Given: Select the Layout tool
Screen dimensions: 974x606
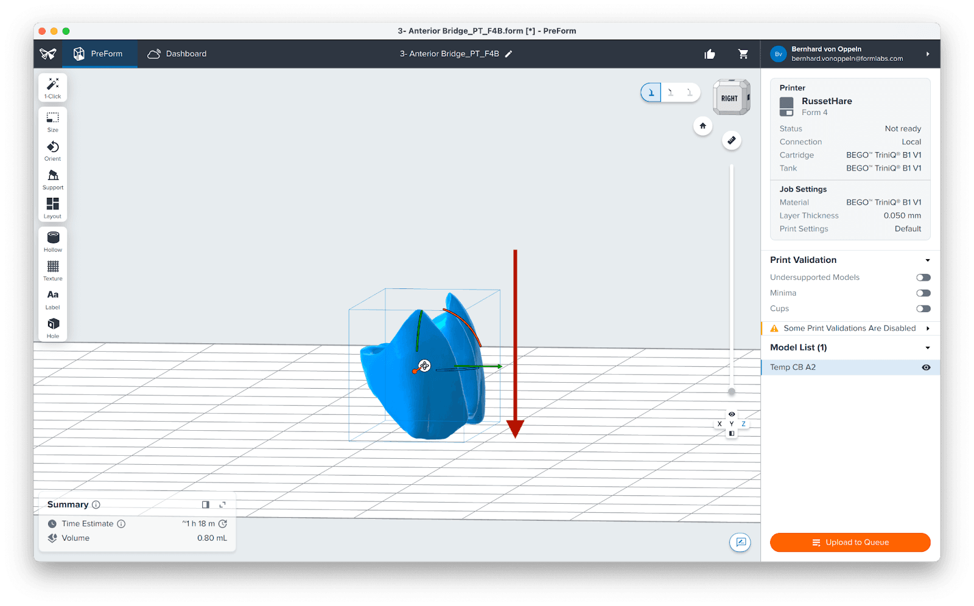Looking at the screenshot, I should [53, 207].
